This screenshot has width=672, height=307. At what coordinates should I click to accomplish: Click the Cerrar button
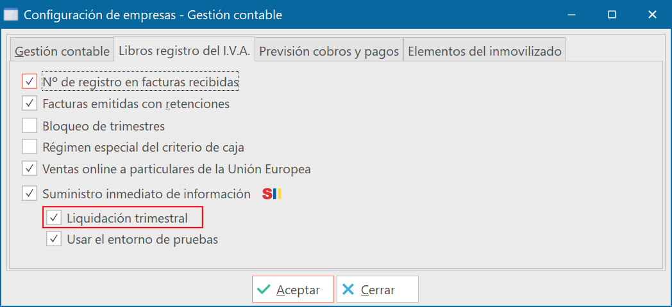tap(377, 290)
